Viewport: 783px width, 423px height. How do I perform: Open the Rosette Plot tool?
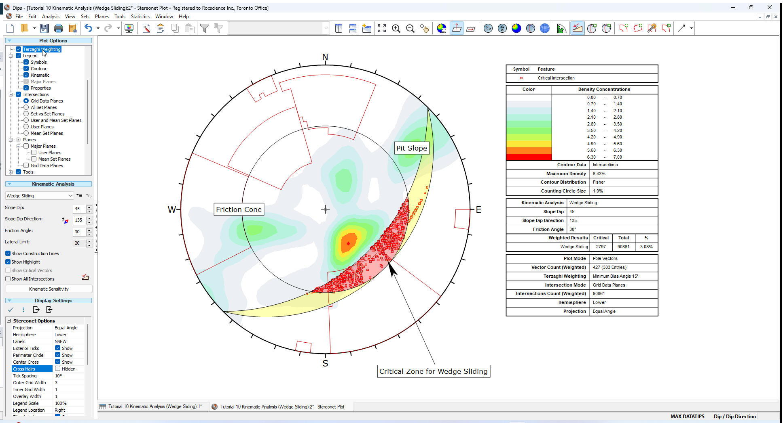click(561, 28)
